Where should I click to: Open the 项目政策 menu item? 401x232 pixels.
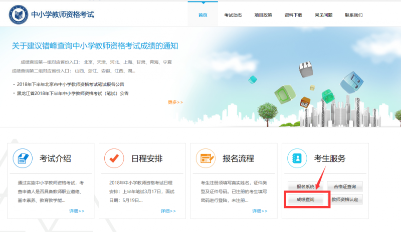[263, 15]
